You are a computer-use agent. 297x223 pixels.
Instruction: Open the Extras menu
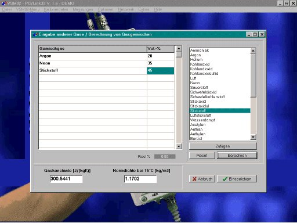144,9
